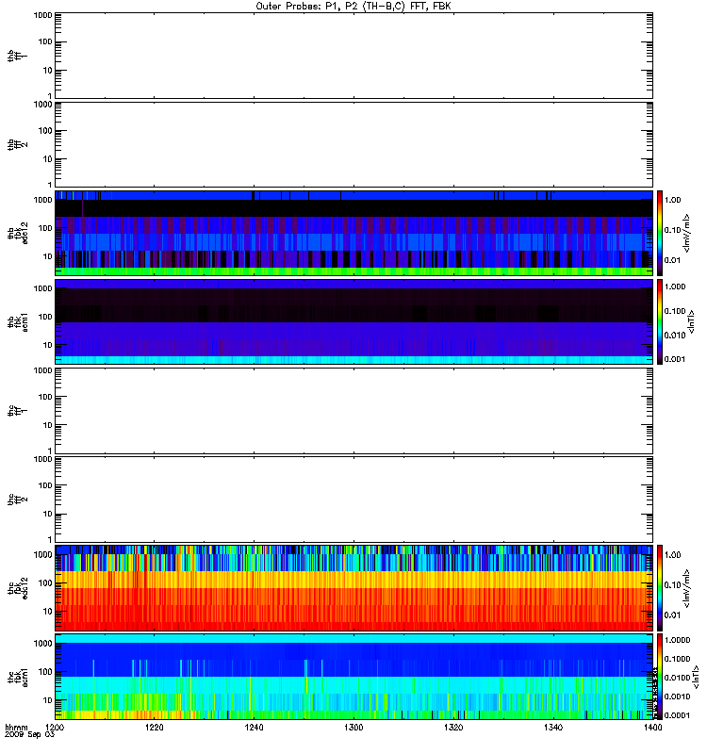Screen dimensions: 707x754
Task: Click the 'thc fff 2' axis label
Action: [x=17, y=500]
